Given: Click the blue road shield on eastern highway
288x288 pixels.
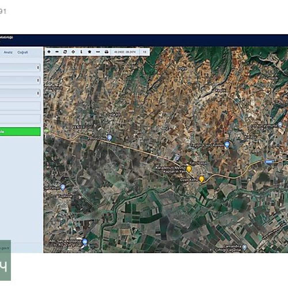Looking at the screenshot, I should pyautogui.click(x=269, y=162).
